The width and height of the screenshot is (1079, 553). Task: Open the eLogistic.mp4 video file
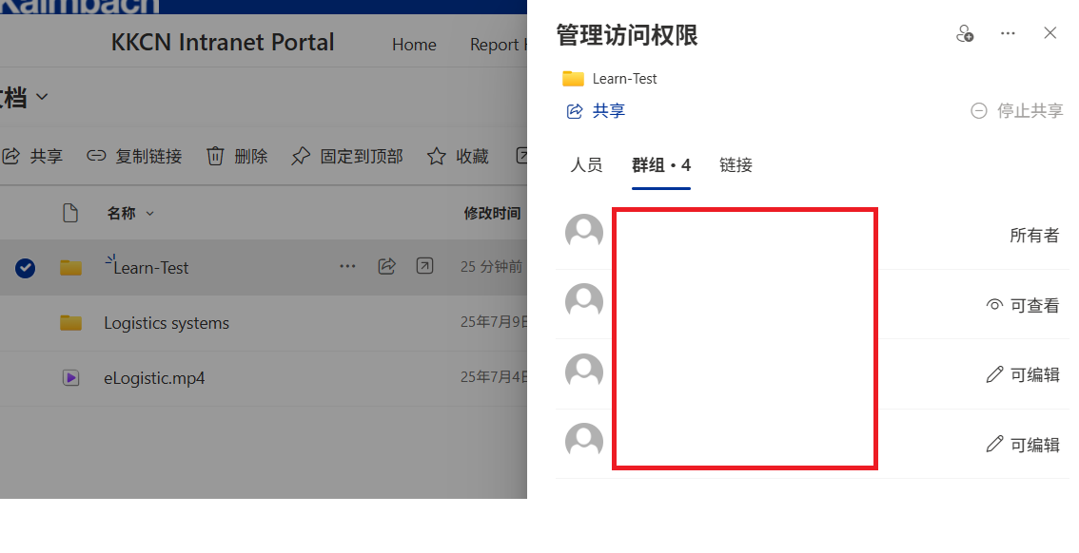tap(154, 378)
